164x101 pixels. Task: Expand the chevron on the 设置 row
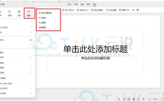pyautogui.click(x=31, y=72)
